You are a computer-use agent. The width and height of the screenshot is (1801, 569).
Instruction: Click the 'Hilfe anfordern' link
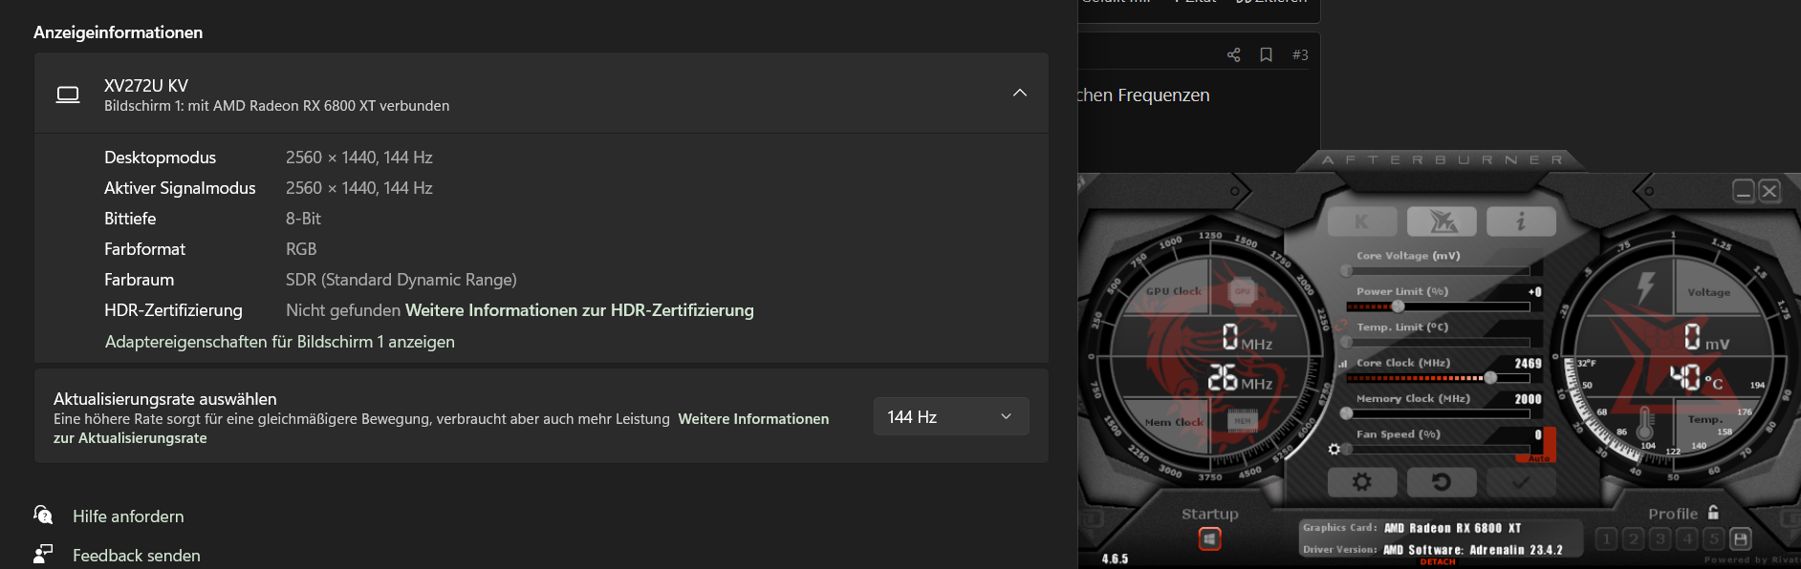128,516
